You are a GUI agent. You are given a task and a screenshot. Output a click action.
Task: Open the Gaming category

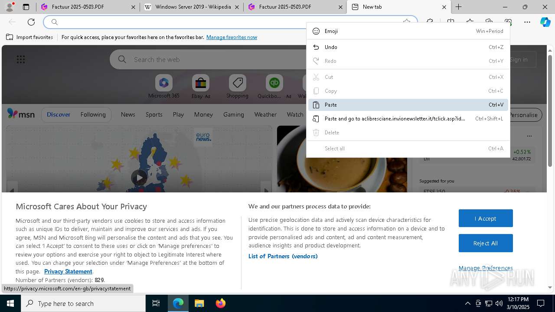tap(233, 114)
